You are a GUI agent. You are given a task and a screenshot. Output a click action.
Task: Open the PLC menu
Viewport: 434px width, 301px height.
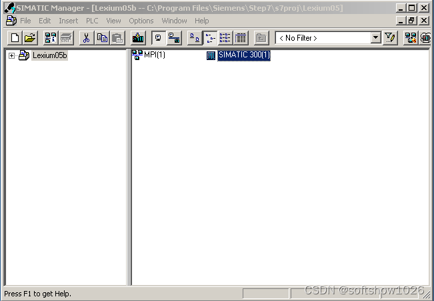coord(92,21)
